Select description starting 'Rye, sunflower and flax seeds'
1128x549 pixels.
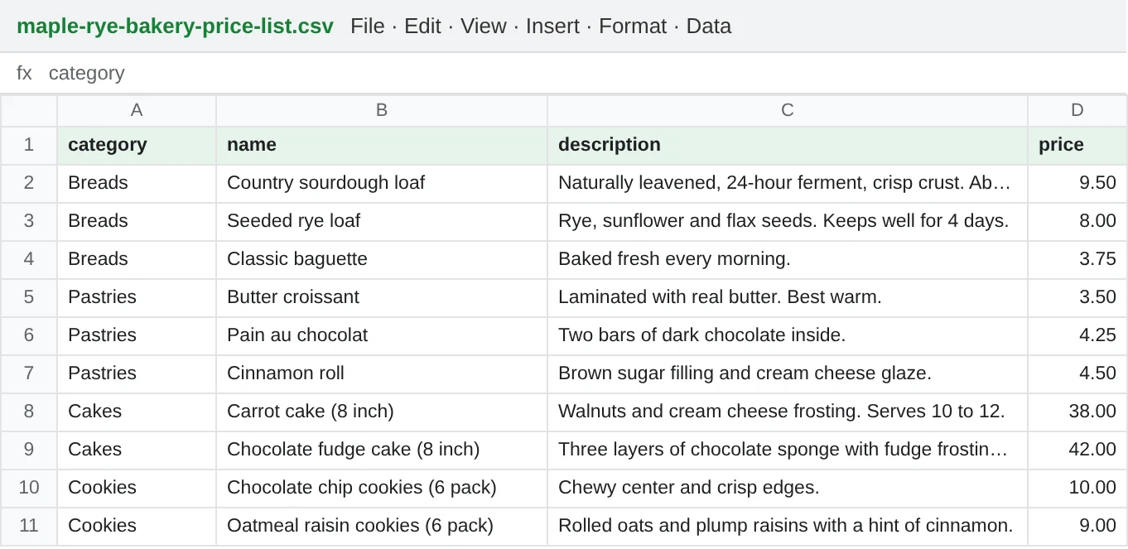click(788, 221)
